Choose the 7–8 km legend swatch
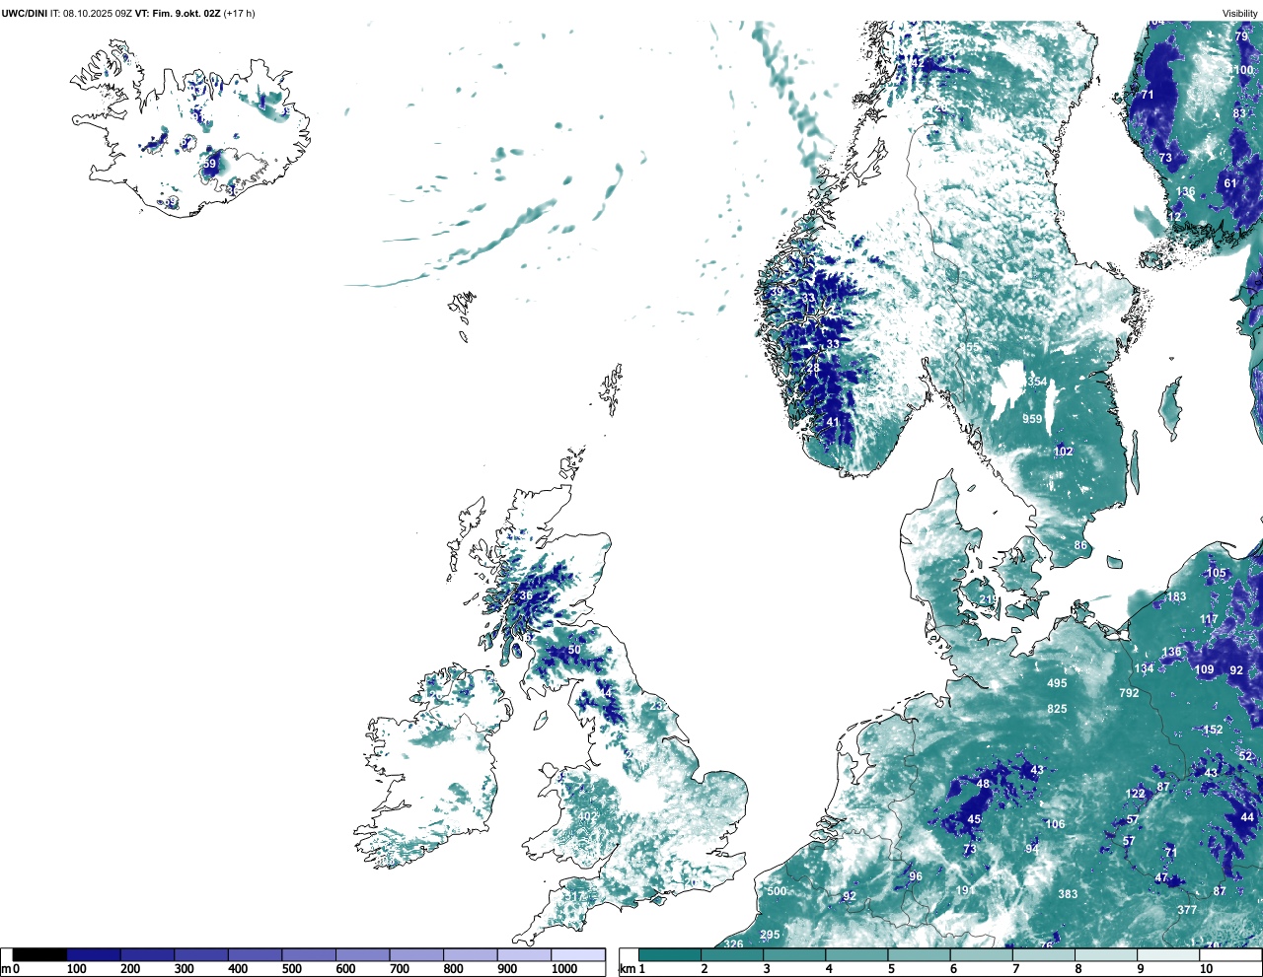Viewport: 1263px width, 977px height. point(1043,954)
